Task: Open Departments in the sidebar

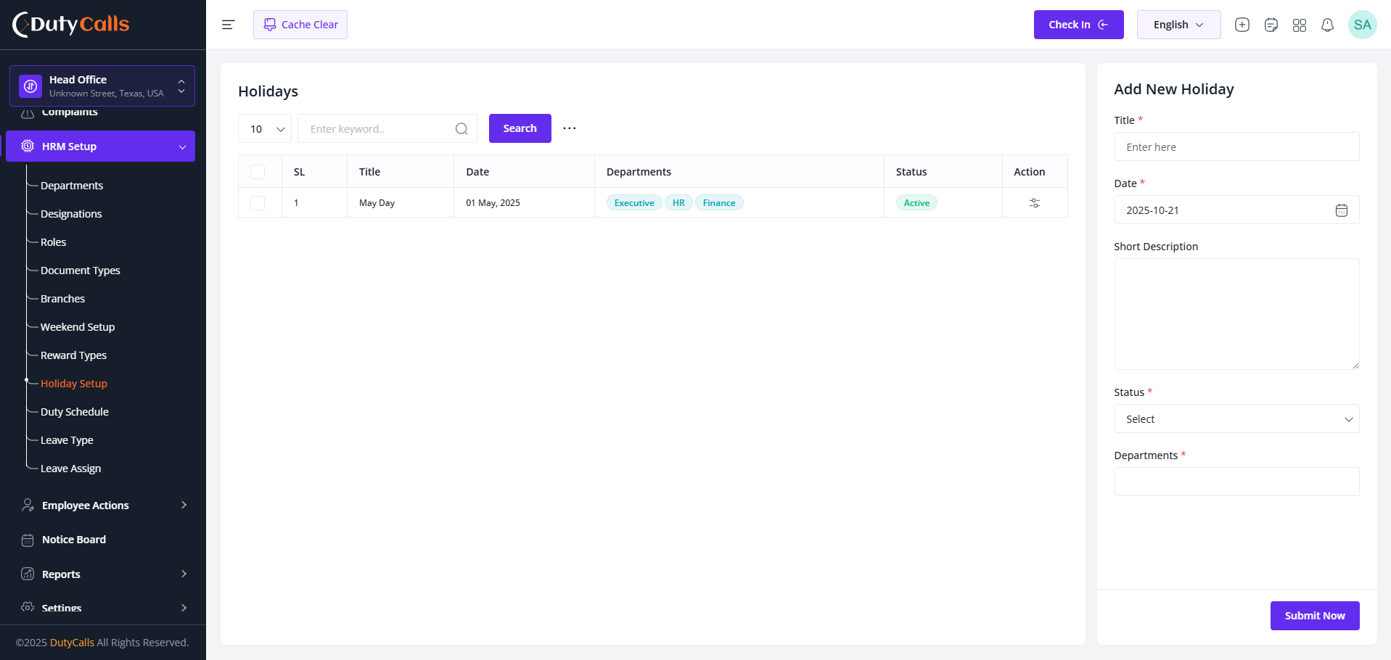Action: tap(72, 186)
